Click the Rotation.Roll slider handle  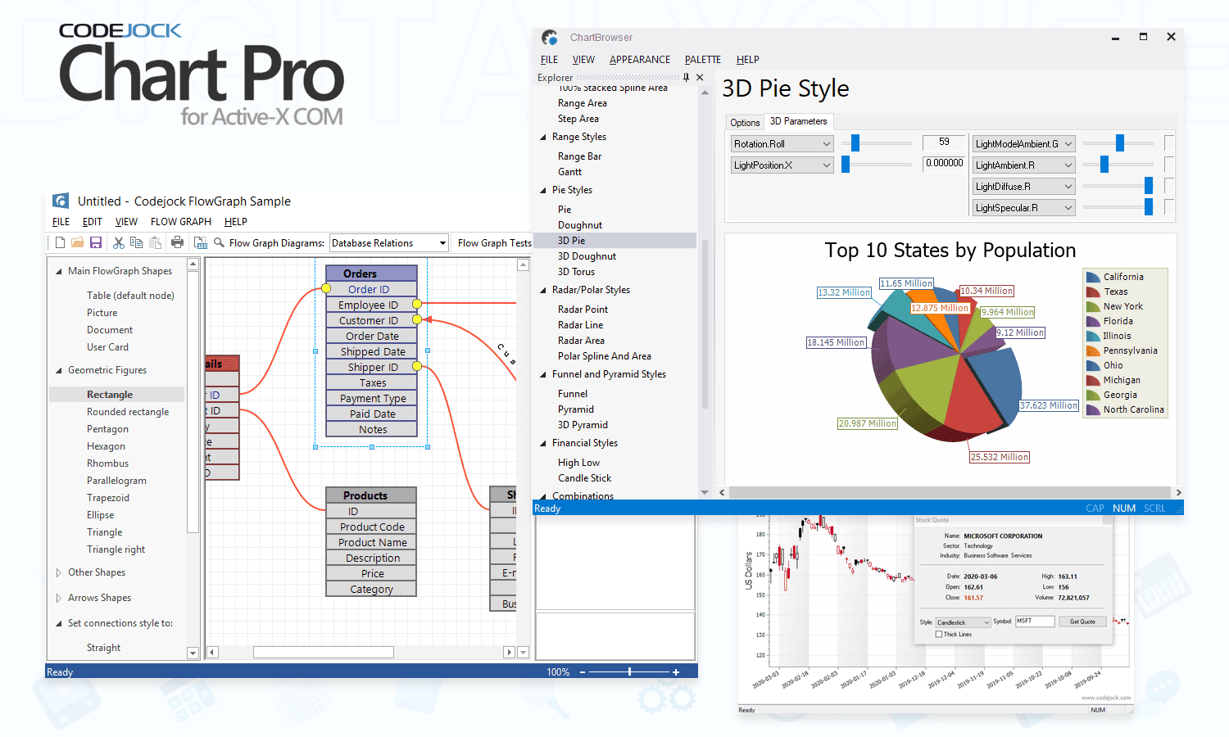[x=855, y=143]
